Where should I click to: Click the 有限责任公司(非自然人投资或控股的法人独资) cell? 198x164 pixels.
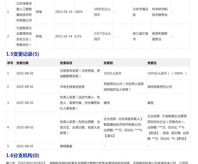124,87
